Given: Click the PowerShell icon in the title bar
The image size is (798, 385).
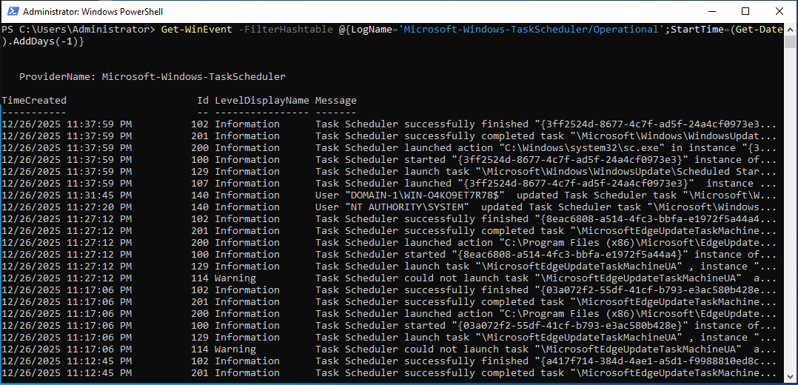Looking at the screenshot, I should point(13,11).
